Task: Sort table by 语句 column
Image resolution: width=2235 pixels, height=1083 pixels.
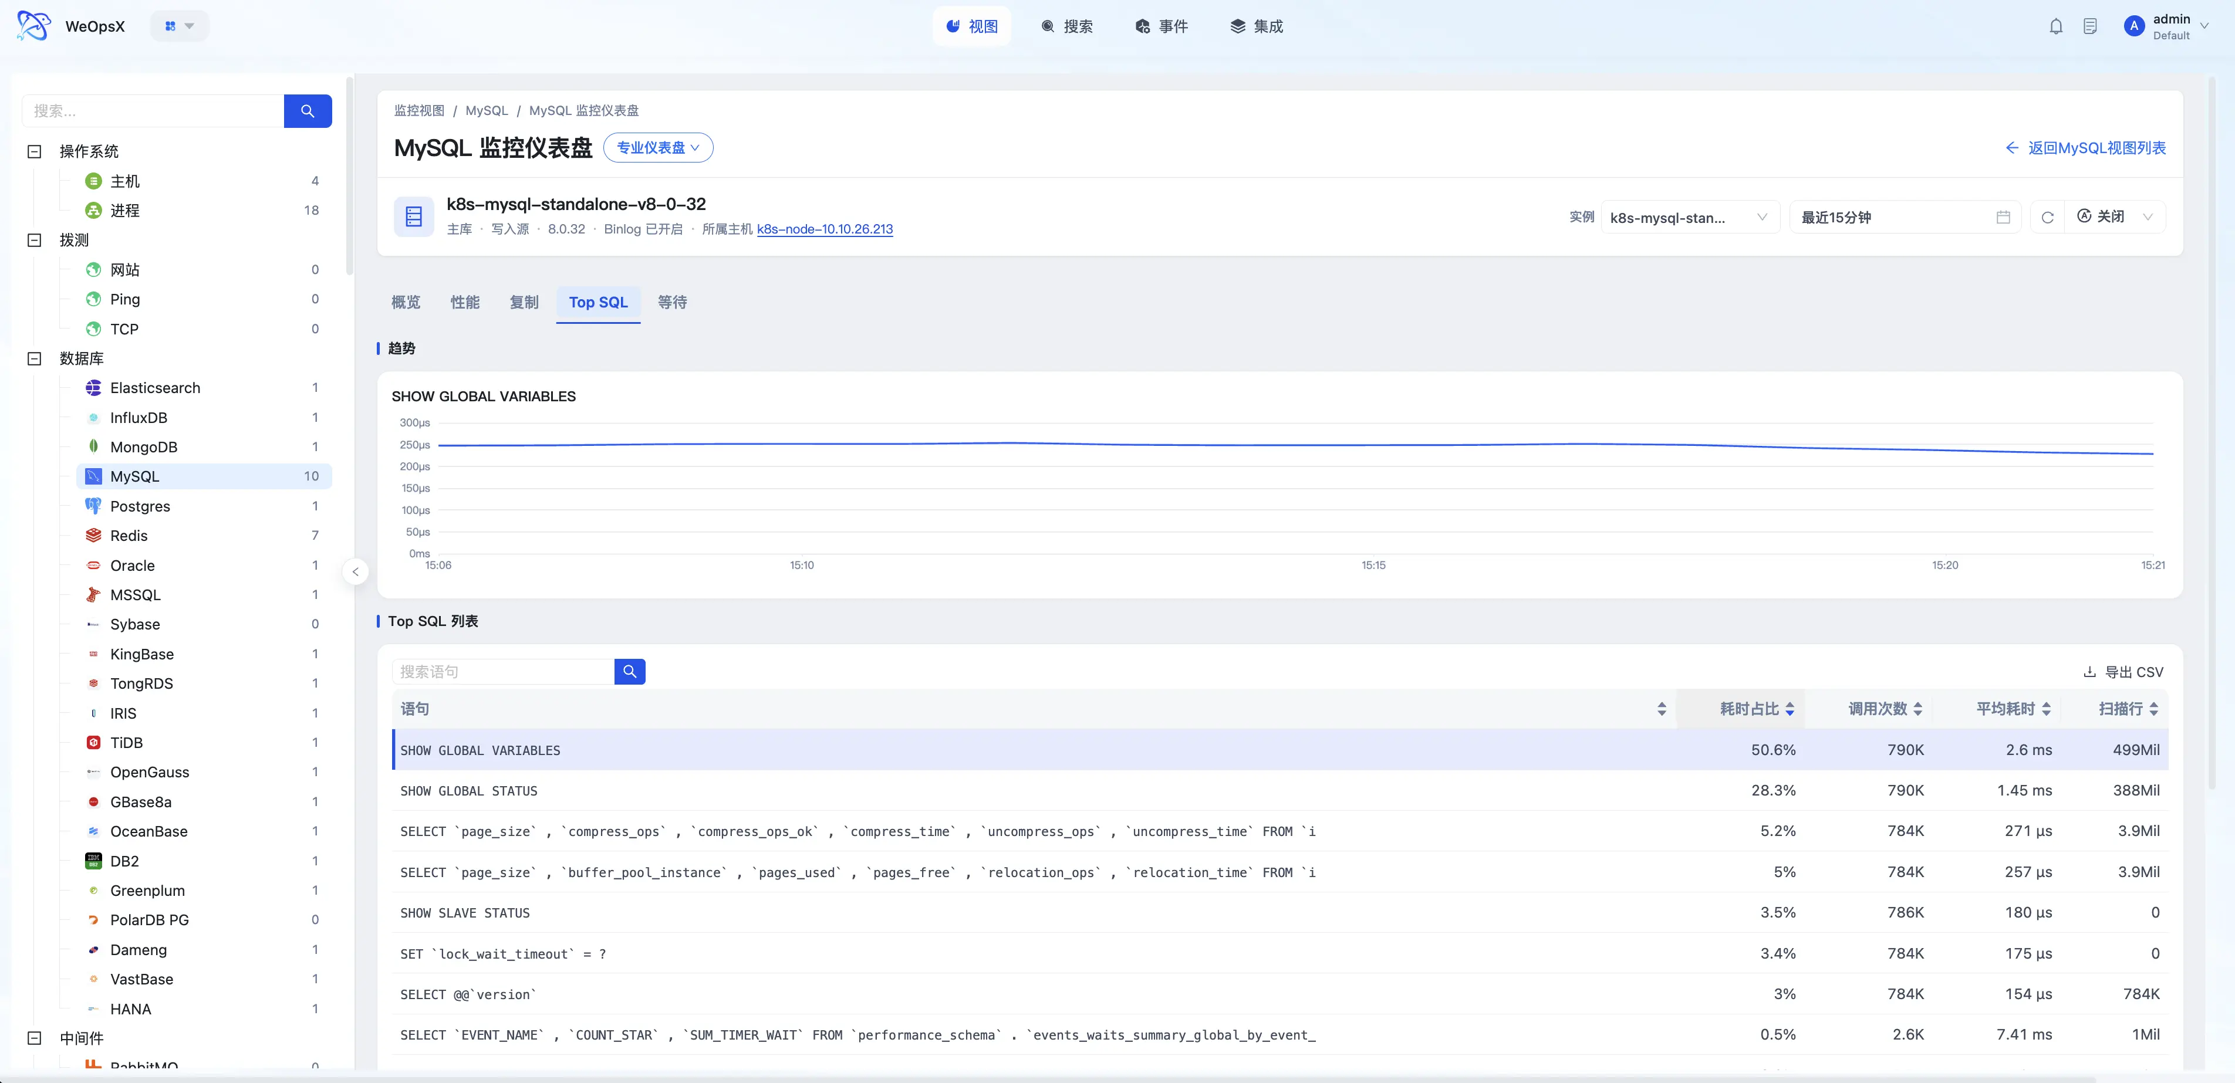Action: (x=1662, y=709)
